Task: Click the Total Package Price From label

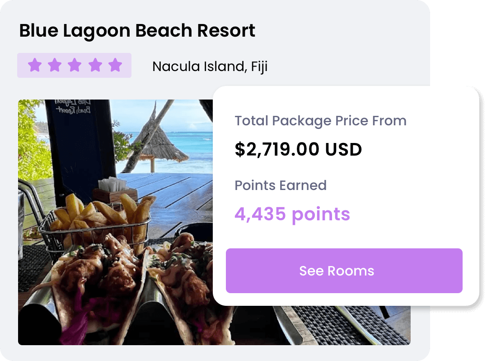Action: point(320,121)
